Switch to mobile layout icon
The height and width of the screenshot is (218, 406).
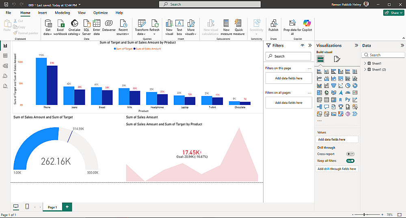[27, 206]
